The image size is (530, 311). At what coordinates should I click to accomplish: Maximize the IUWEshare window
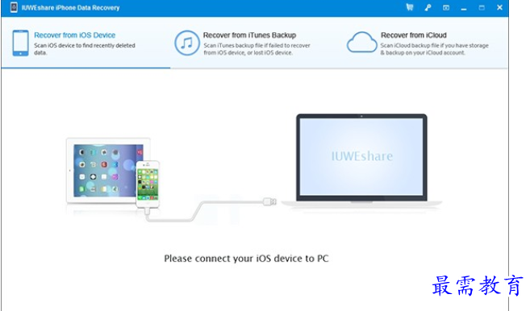[482, 7]
